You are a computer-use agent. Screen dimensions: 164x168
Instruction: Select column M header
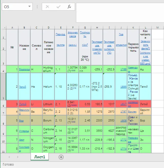[x=157, y=28]
